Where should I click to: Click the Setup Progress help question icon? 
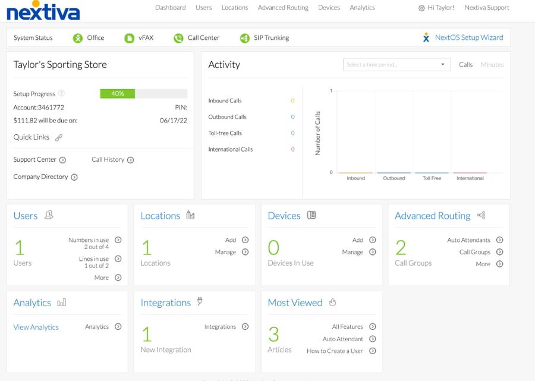click(61, 93)
